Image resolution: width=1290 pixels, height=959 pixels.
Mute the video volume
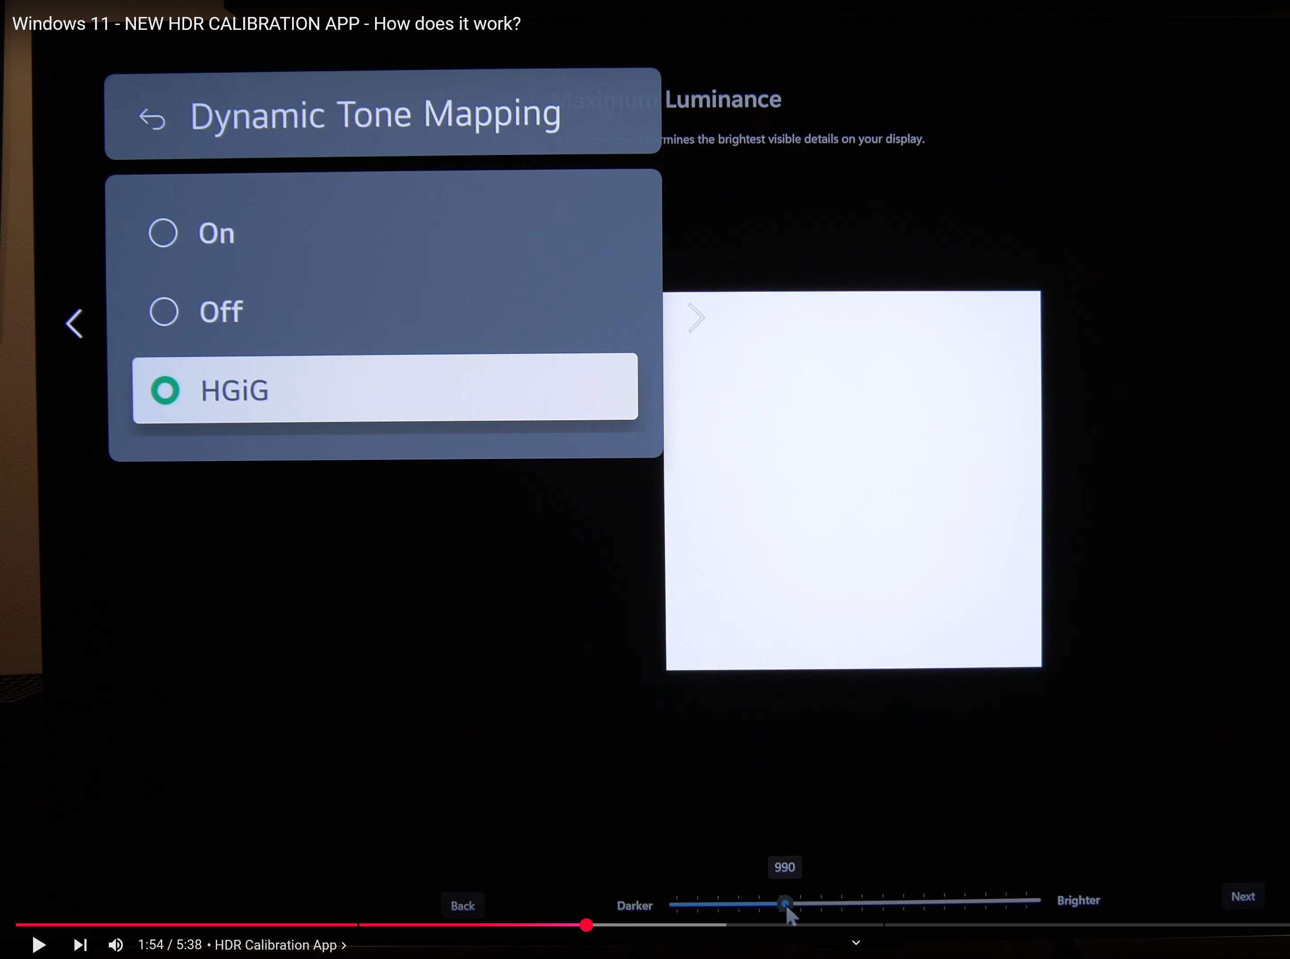point(115,944)
